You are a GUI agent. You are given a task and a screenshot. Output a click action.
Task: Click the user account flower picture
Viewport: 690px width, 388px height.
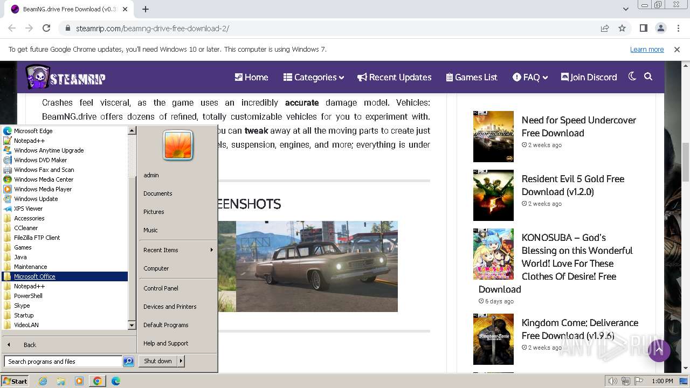pyautogui.click(x=178, y=145)
